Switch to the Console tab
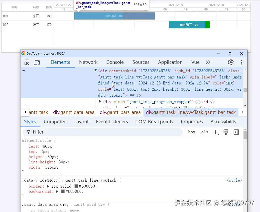The height and width of the screenshot is (212, 260). click(115, 62)
